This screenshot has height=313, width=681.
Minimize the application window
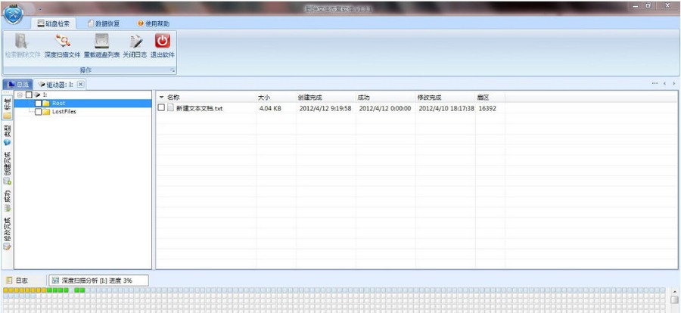635,6
